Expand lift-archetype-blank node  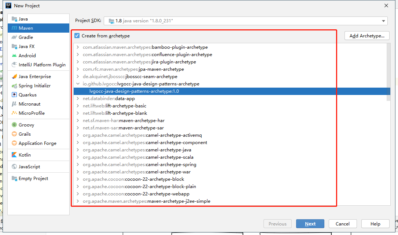click(78, 113)
